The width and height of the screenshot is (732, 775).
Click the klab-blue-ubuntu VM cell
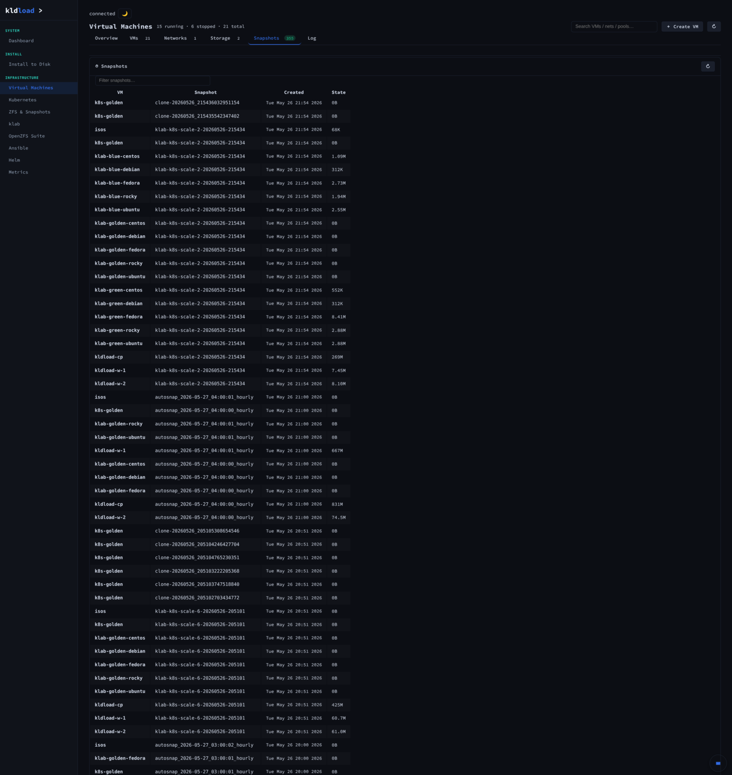[x=117, y=210]
